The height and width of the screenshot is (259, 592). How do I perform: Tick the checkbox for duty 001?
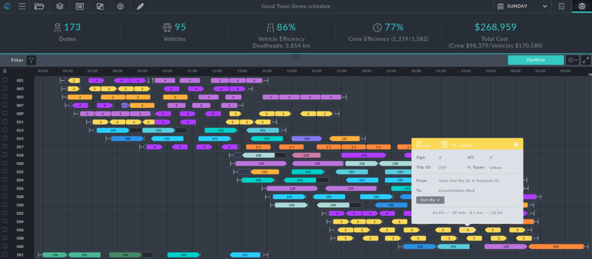pyautogui.click(x=5, y=80)
